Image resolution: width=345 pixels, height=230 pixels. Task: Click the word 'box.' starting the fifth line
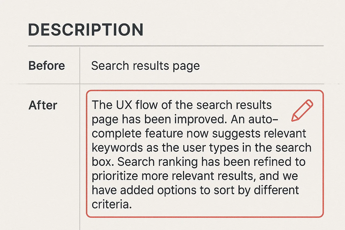click(103, 162)
